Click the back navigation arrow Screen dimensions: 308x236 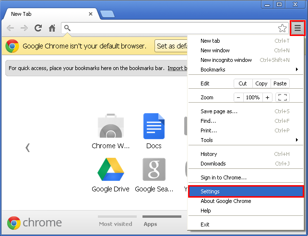tap(10, 28)
